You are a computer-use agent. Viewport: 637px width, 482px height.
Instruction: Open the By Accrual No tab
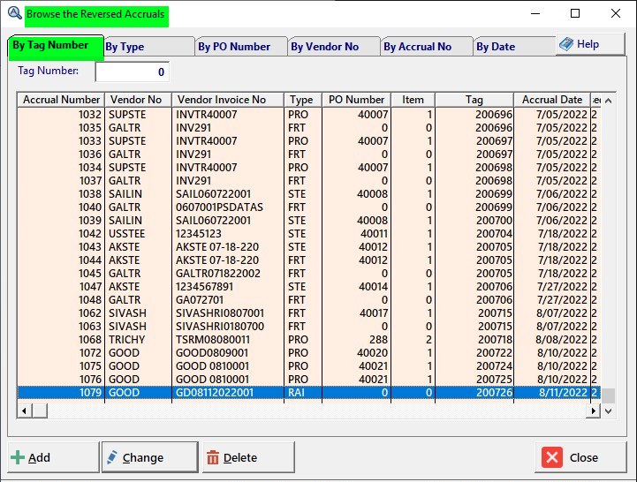tap(427, 47)
